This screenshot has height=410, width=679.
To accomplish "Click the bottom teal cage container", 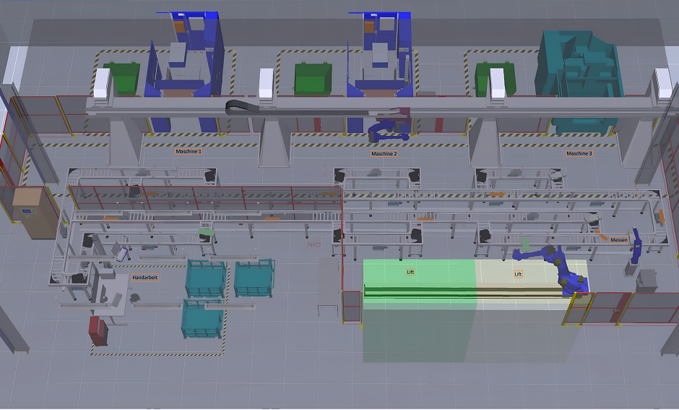I will pos(203,319).
